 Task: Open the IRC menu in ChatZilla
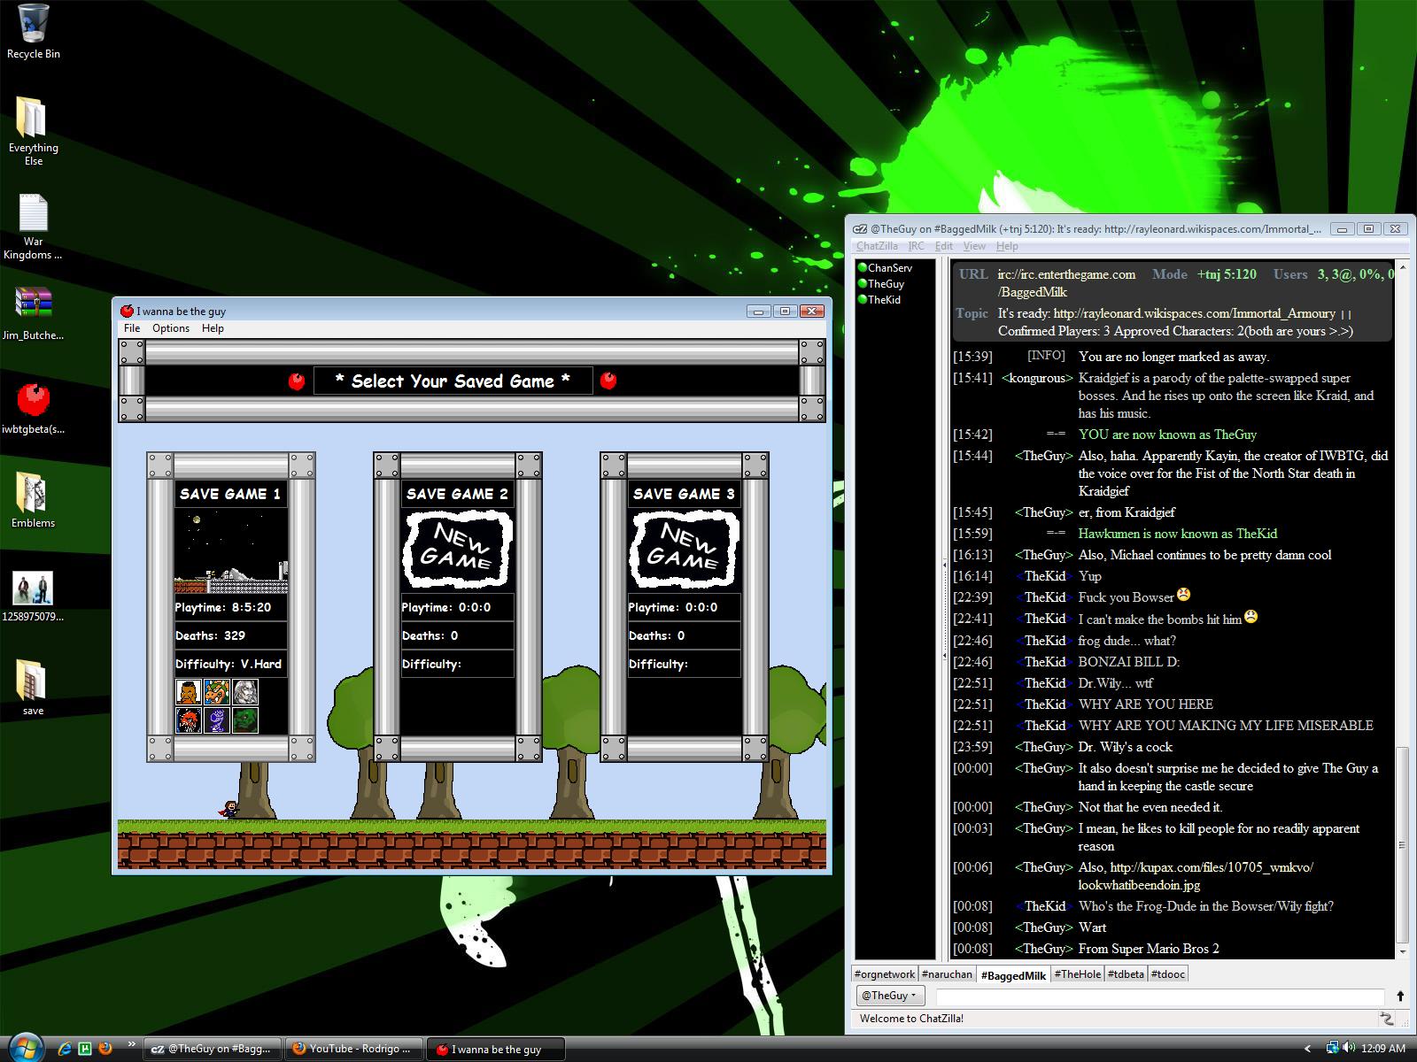pos(916,246)
